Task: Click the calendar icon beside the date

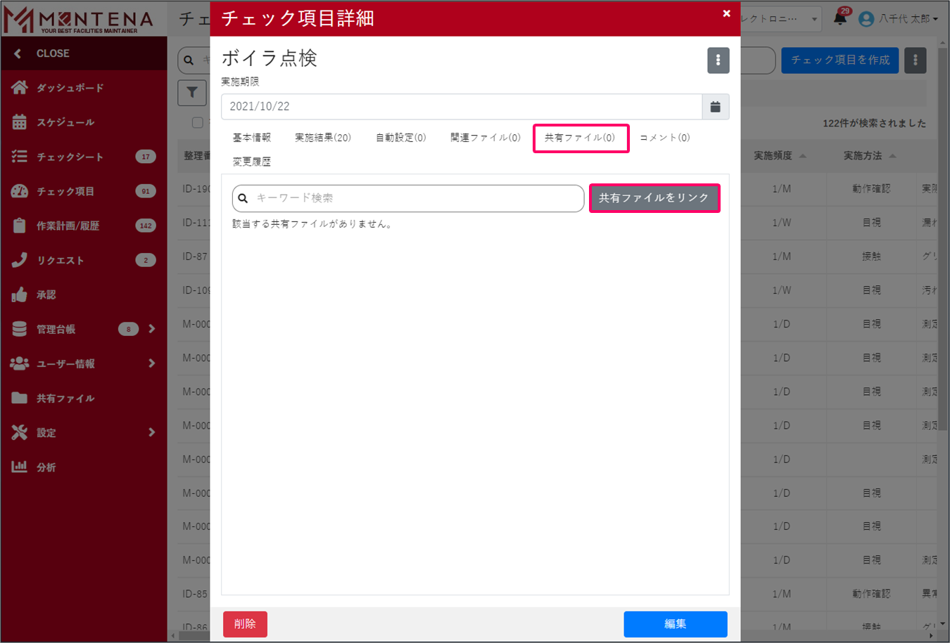Action: point(715,107)
